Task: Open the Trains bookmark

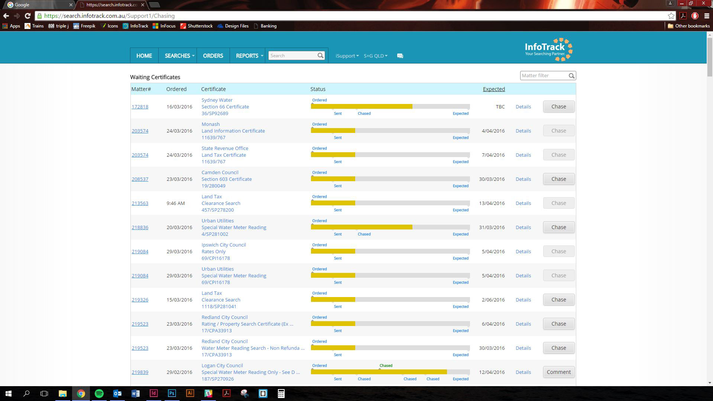Action: click(x=34, y=26)
